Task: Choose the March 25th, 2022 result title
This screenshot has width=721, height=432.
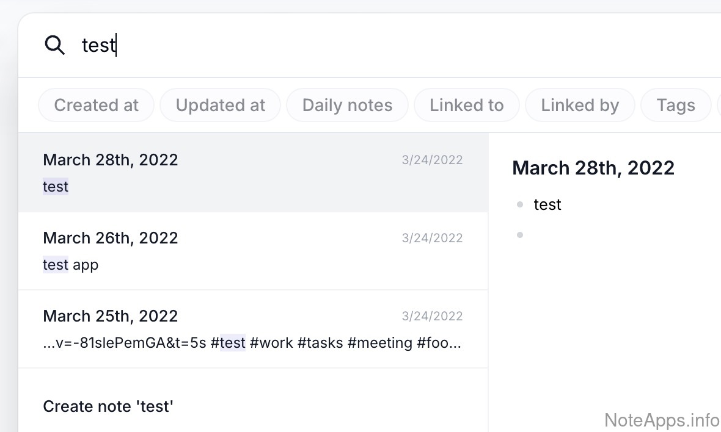Action: click(111, 316)
